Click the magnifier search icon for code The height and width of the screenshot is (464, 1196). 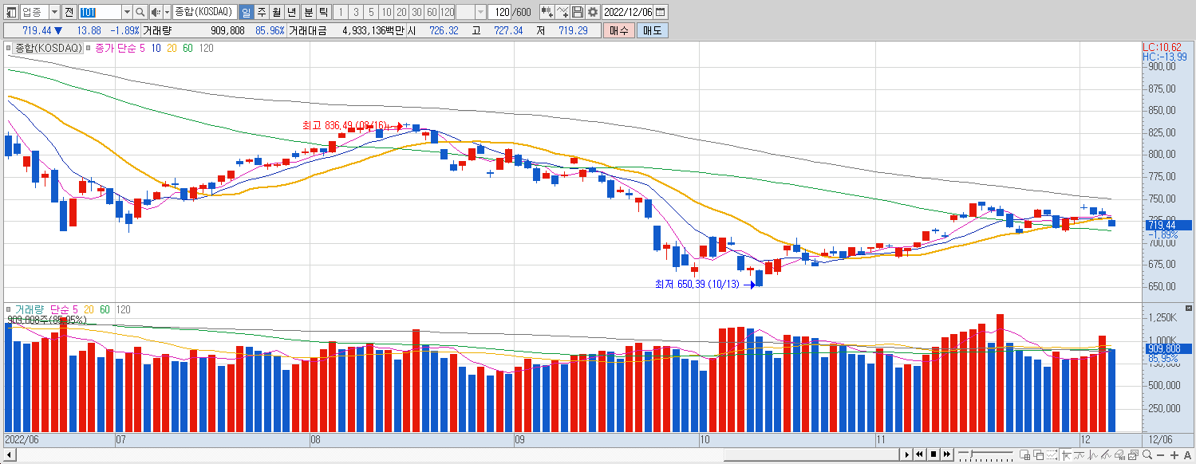click(x=140, y=12)
